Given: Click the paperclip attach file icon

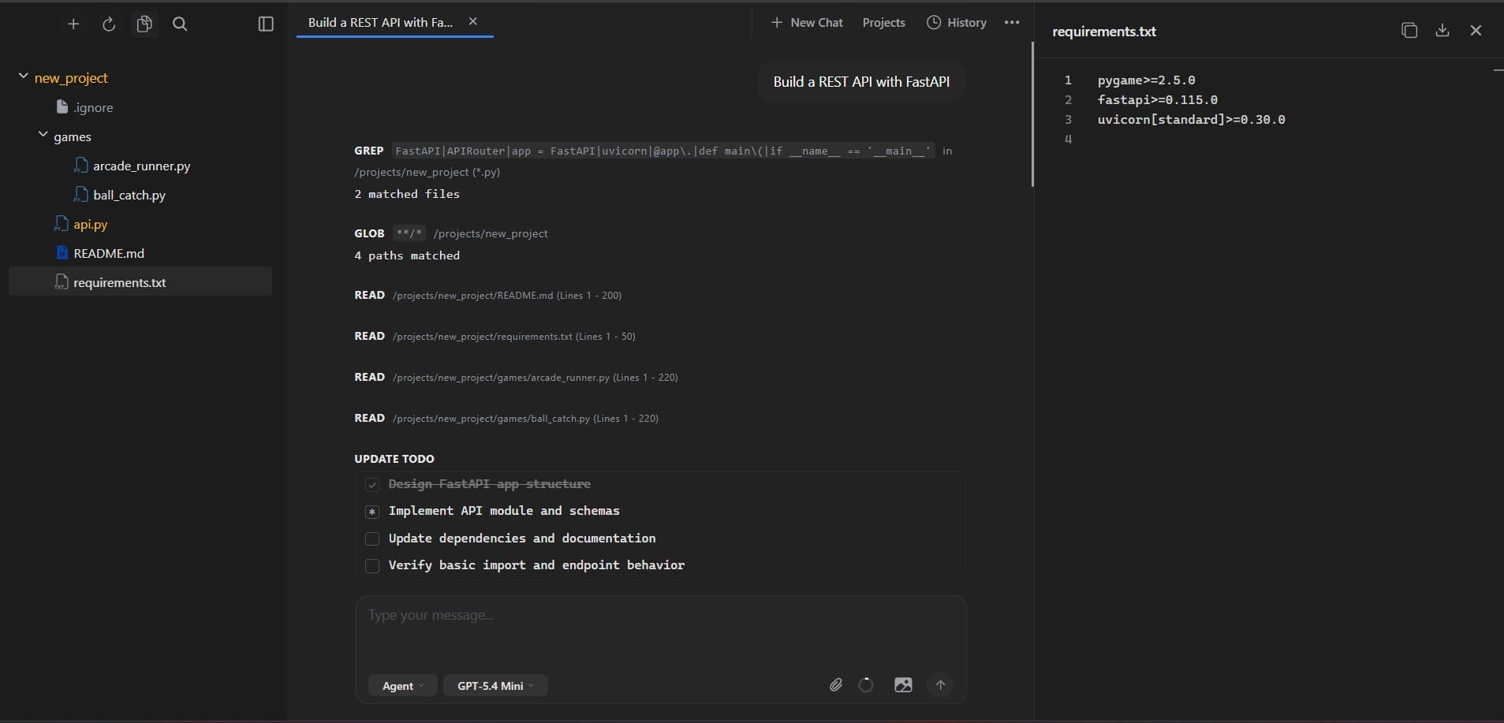Looking at the screenshot, I should point(836,684).
